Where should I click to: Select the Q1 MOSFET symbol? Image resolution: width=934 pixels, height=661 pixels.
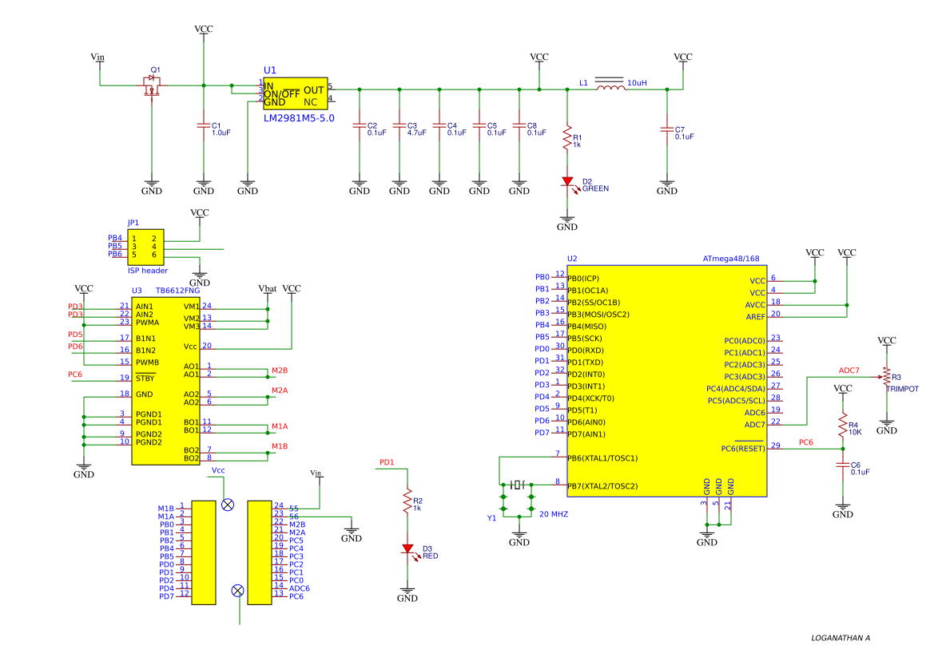(x=152, y=86)
